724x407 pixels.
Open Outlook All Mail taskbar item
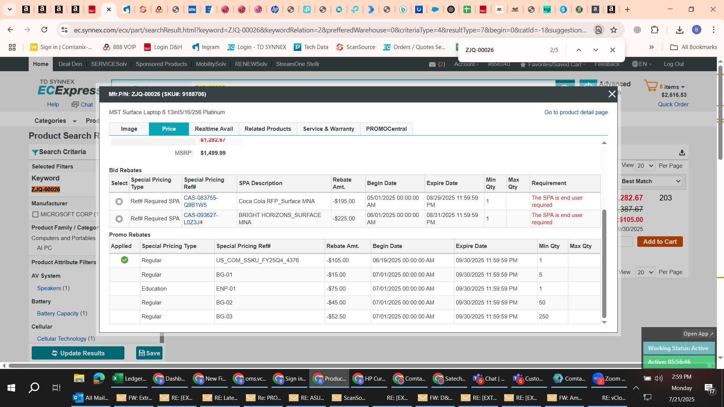90,398
